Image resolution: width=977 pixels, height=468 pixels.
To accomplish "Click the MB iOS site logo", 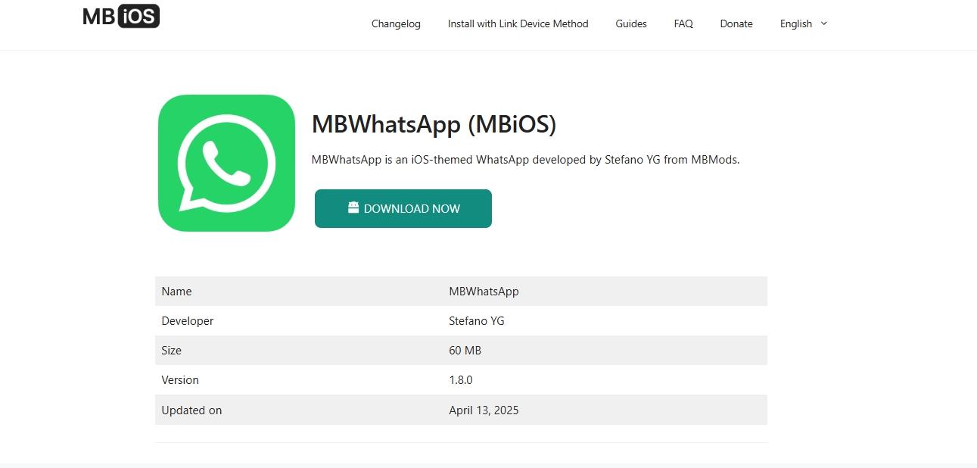I will pyautogui.click(x=120, y=16).
